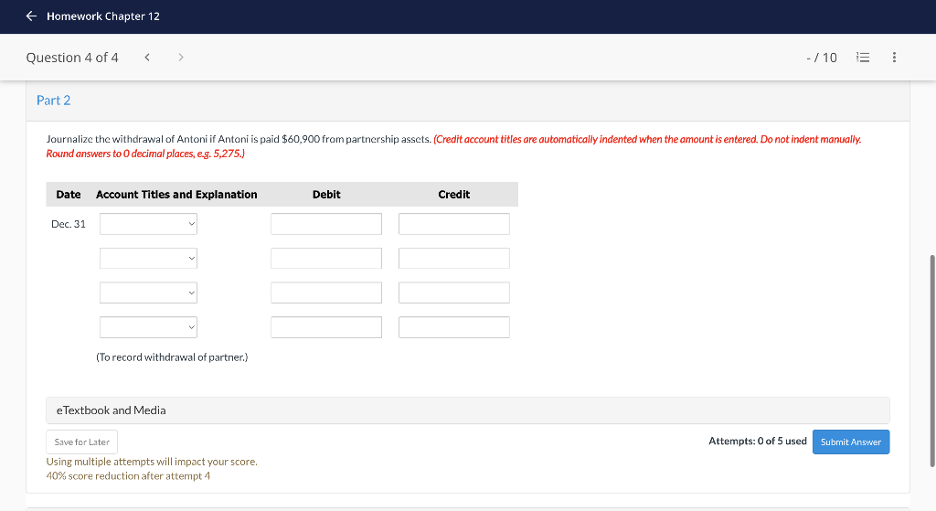Open the Dec. 31 account title dropdown
The width and height of the screenshot is (936, 511).
tap(149, 224)
